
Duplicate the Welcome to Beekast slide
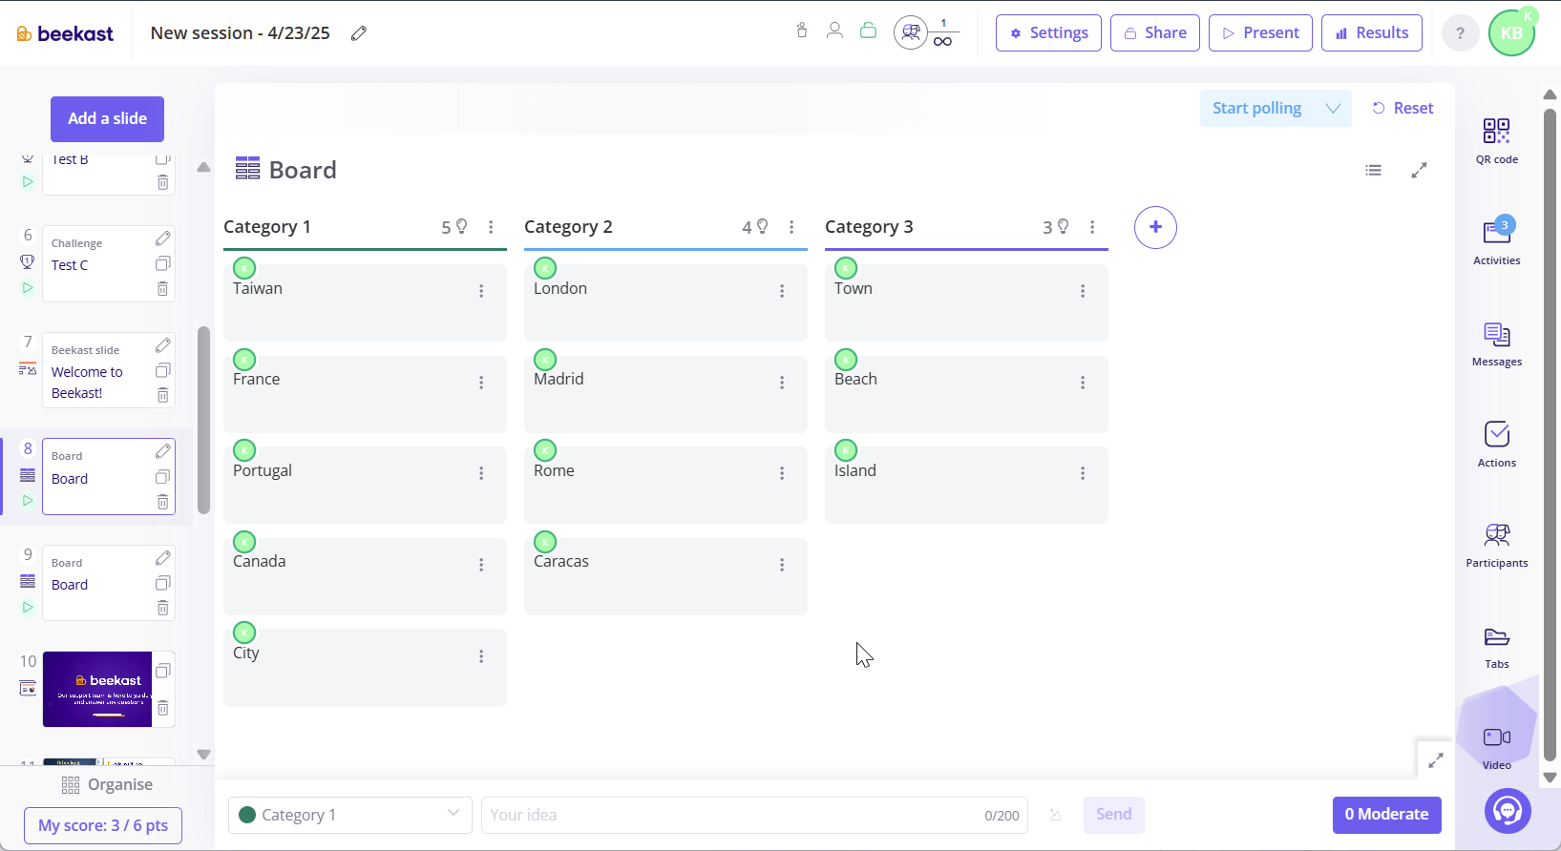tap(163, 370)
